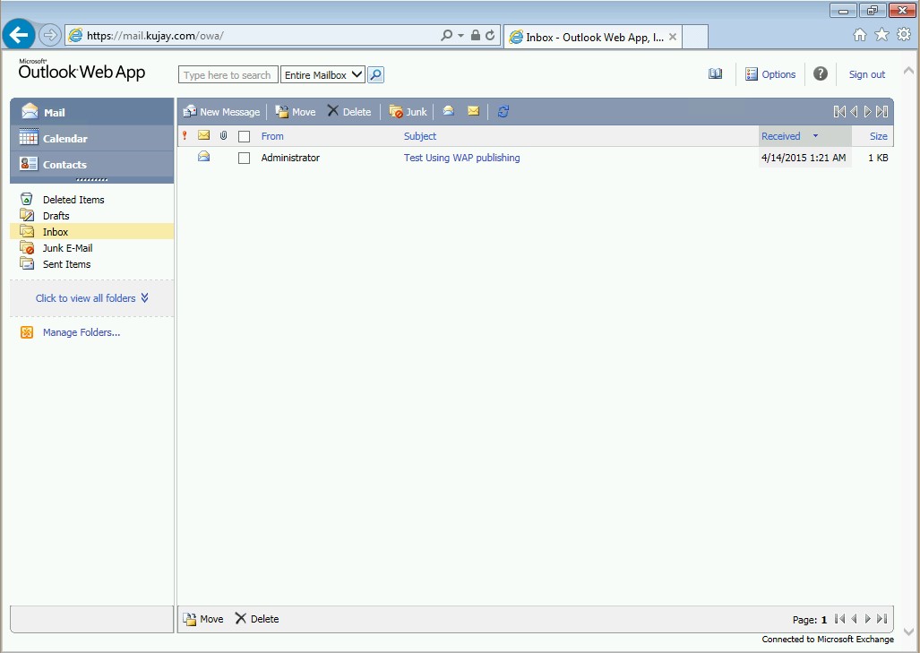
Task: Click New Message in toolbar
Action: 221,111
